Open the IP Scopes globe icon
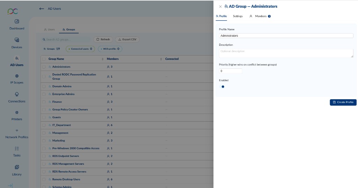The width and height of the screenshot is (358, 188). pos(17,76)
